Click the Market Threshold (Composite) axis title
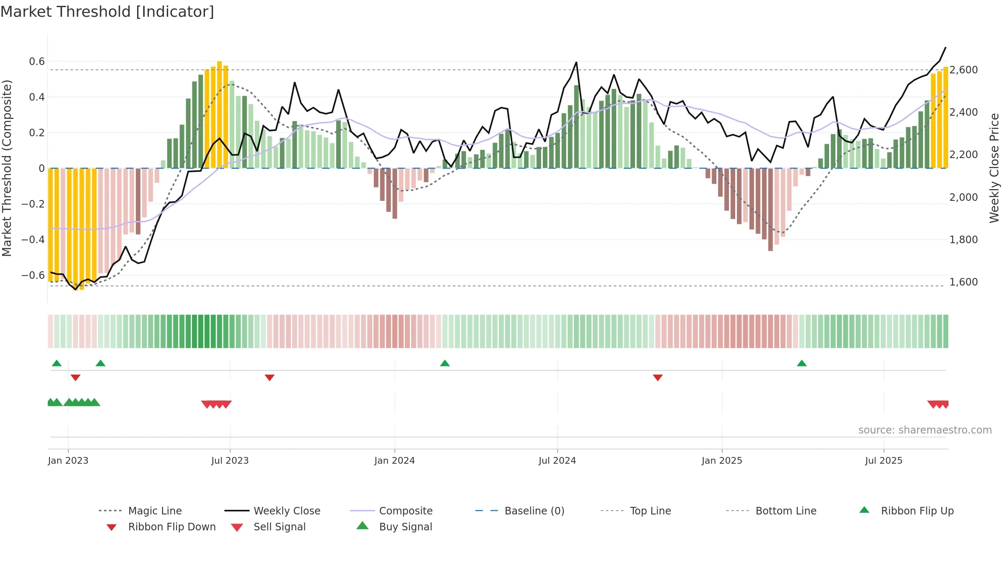The image size is (1006, 566). tap(7, 168)
